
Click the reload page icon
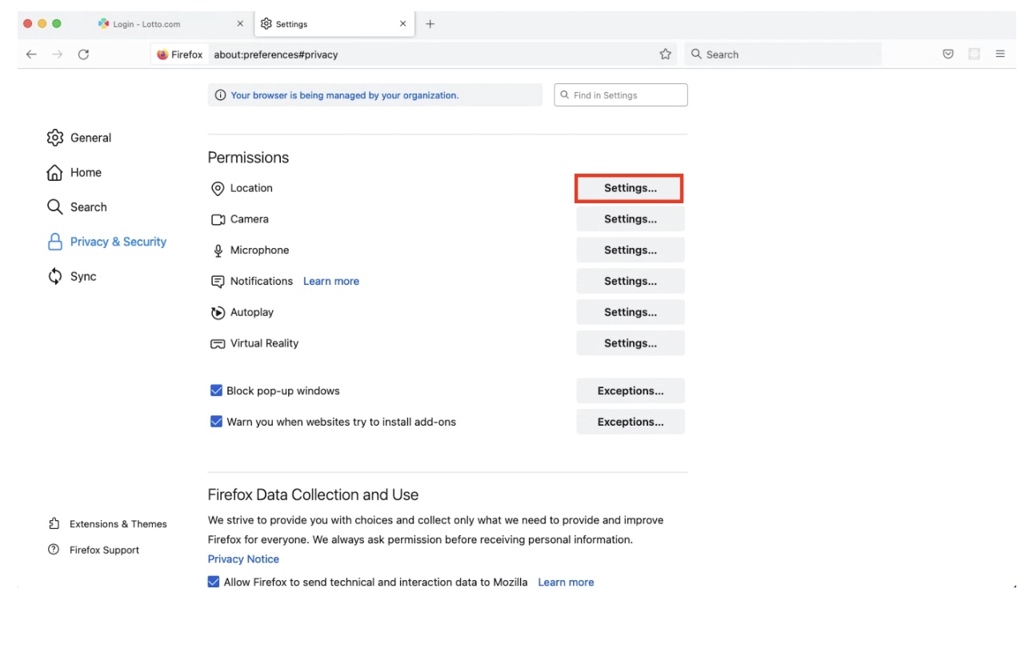pos(83,54)
